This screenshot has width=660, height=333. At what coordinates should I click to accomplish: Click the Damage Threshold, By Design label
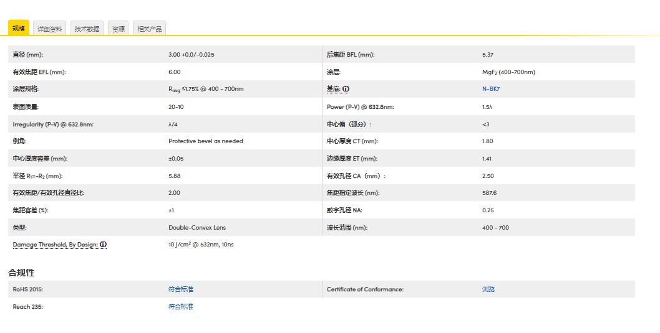click(55, 245)
